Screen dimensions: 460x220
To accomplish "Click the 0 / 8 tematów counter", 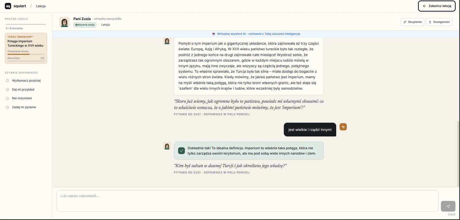I will (x=14, y=28).
